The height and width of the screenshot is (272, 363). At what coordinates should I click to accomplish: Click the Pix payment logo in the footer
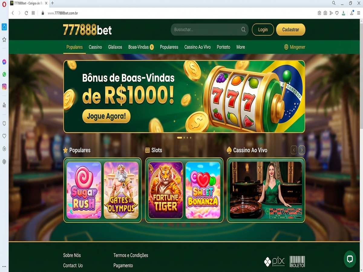274,261
